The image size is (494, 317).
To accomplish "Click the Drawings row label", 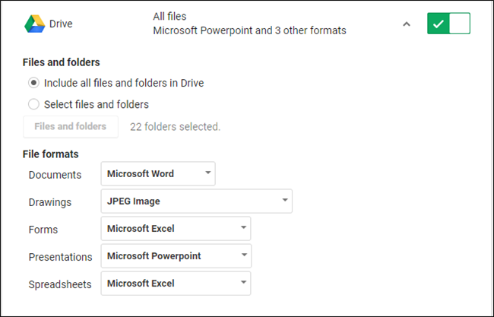I will pos(50,202).
